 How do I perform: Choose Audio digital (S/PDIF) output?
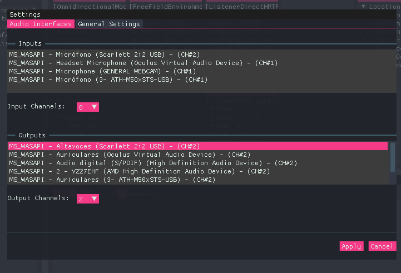tap(198, 163)
